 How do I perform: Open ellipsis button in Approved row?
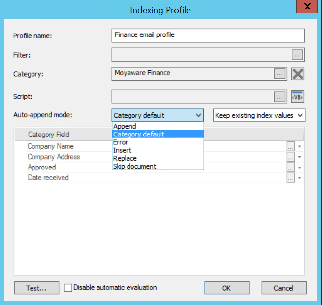[x=290, y=168]
